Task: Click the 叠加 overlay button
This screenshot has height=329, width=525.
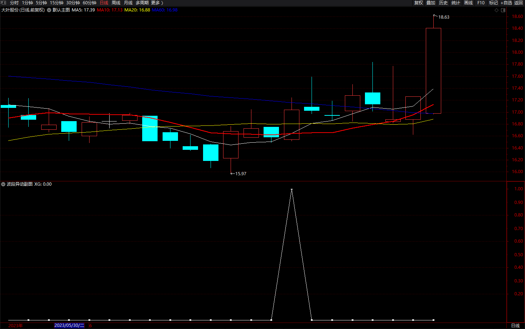Action: point(431,3)
